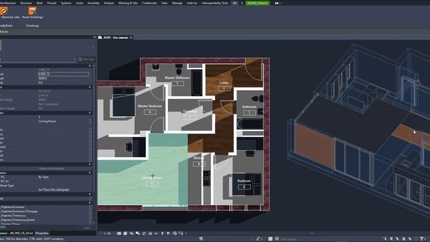This screenshot has width=430, height=242.
Task: Select the Master Bedroom room tag
Action: point(150,109)
